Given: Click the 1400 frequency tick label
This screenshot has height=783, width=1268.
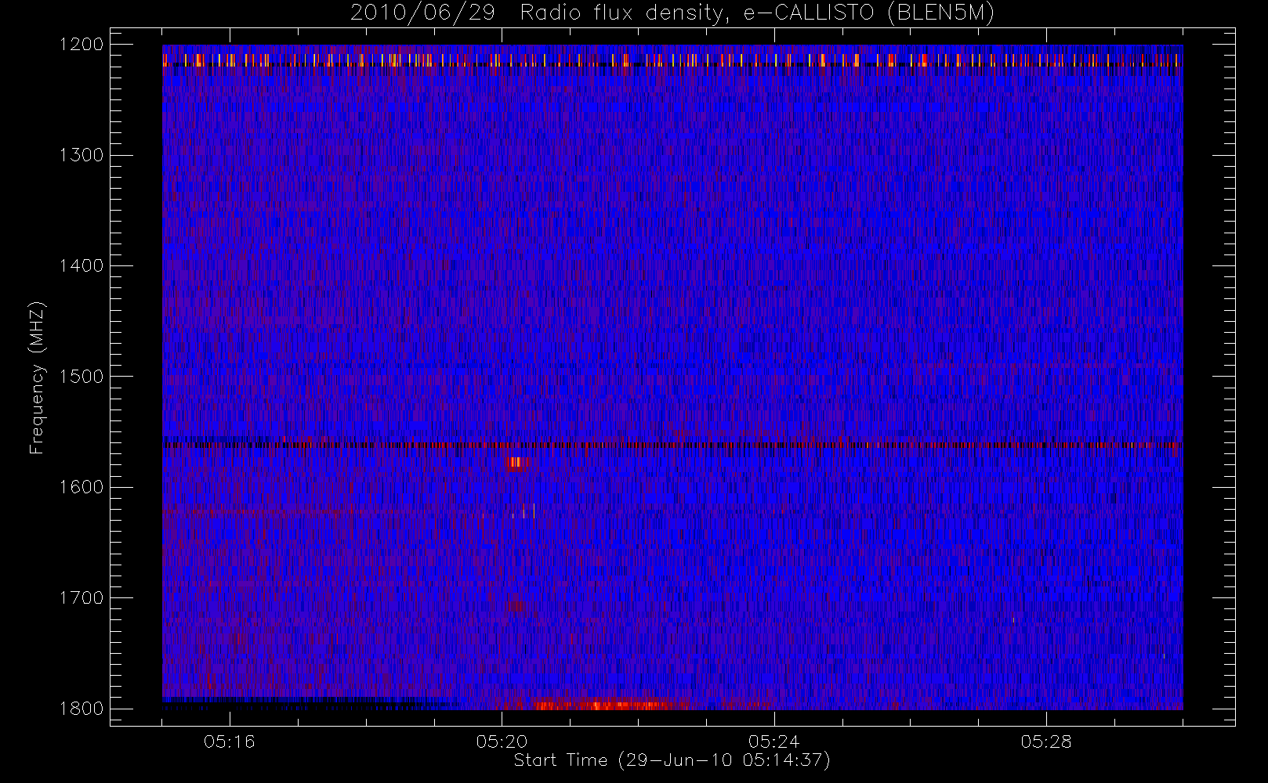Looking at the screenshot, I should [x=82, y=265].
